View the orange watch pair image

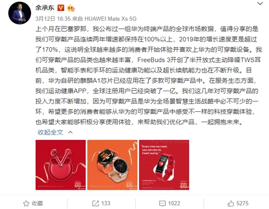click(113, 165)
